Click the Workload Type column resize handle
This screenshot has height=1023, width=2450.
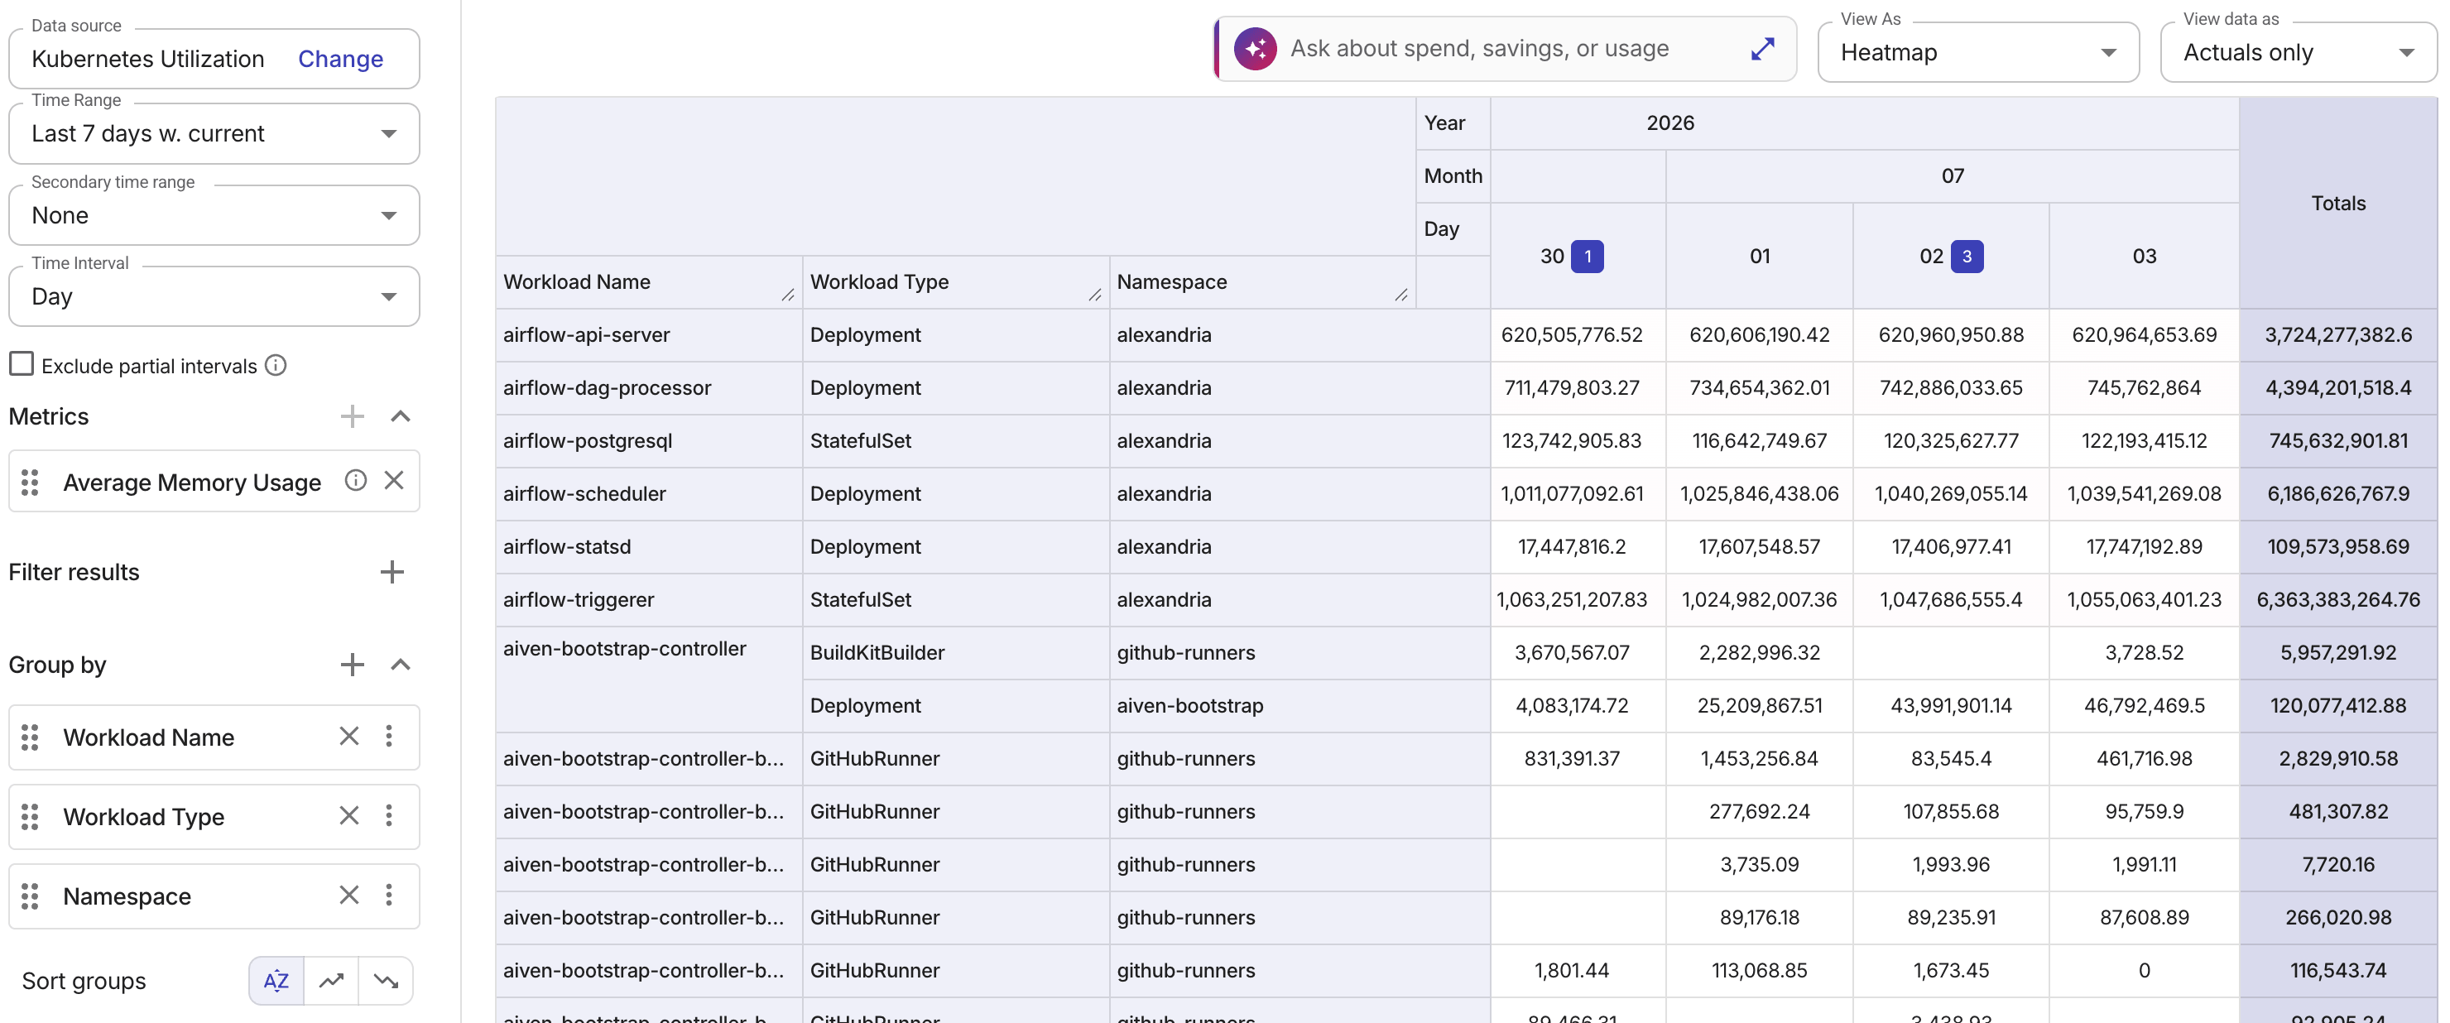[1095, 295]
